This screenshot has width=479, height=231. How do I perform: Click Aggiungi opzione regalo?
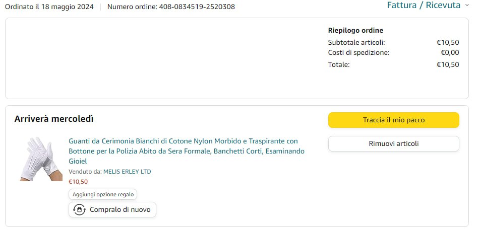click(x=103, y=194)
